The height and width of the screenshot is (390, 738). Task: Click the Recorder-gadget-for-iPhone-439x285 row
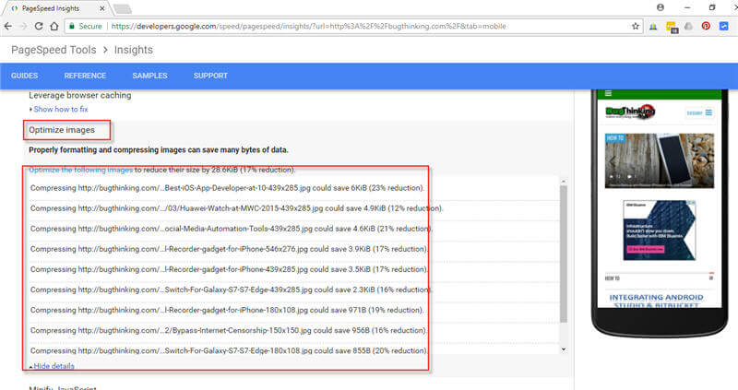(x=229, y=269)
